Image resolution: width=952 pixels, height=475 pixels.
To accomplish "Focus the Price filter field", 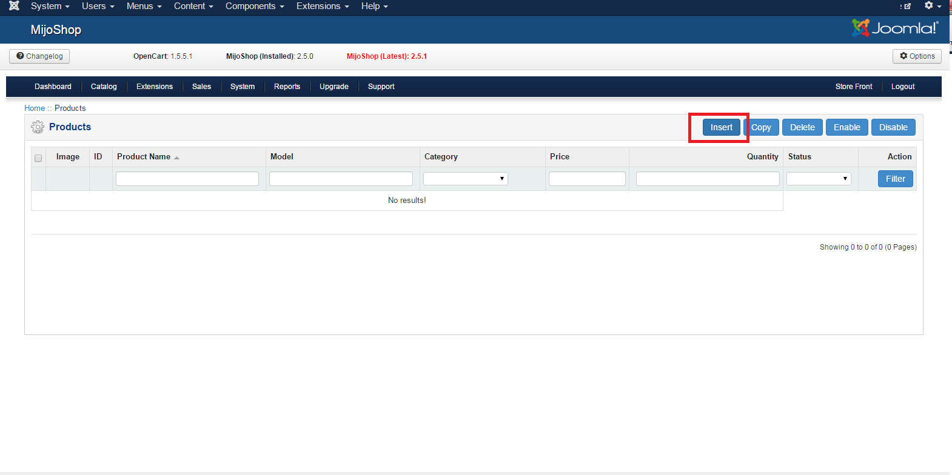I will point(587,179).
